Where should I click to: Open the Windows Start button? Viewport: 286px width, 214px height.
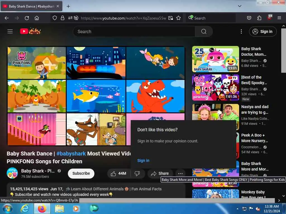point(7,208)
